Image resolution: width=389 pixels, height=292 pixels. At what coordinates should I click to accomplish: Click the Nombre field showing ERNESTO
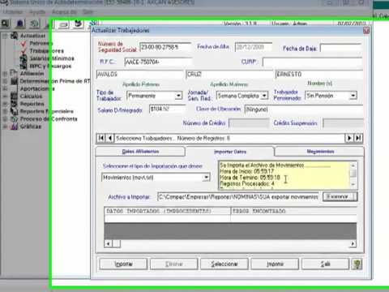pyautogui.click(x=318, y=75)
